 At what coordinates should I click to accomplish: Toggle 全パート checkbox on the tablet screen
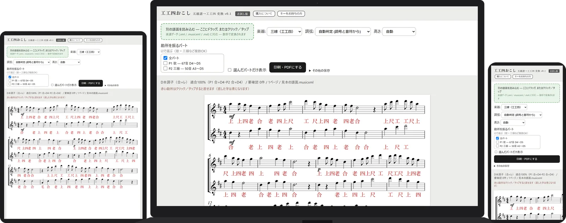click(10, 77)
